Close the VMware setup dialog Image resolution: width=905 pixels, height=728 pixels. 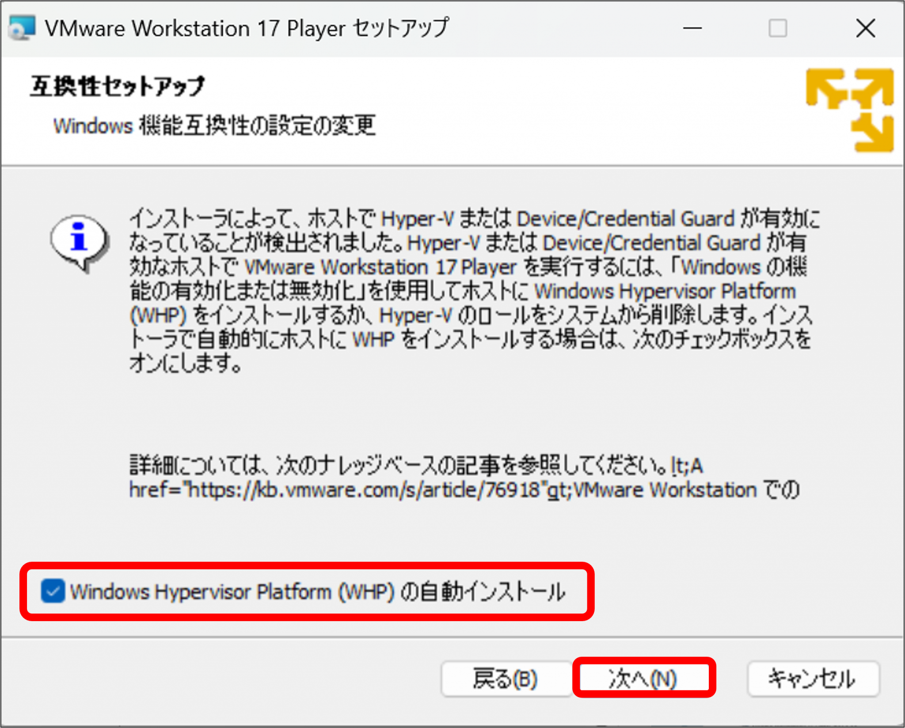865,29
